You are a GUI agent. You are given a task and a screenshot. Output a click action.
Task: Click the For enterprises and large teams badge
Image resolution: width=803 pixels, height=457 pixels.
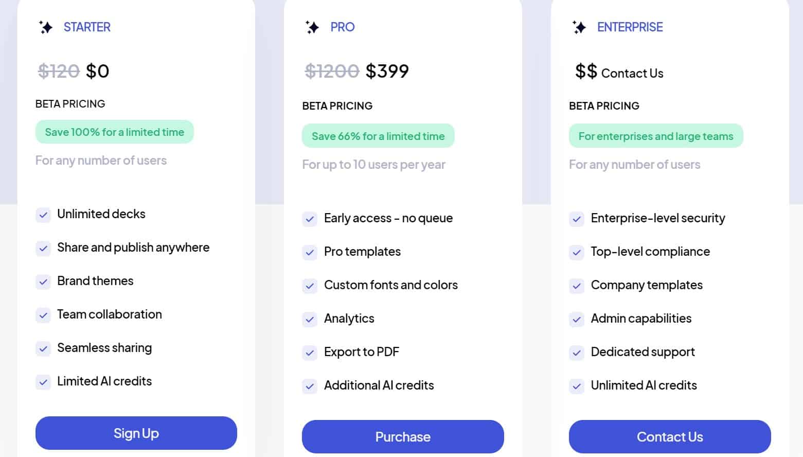pos(656,136)
